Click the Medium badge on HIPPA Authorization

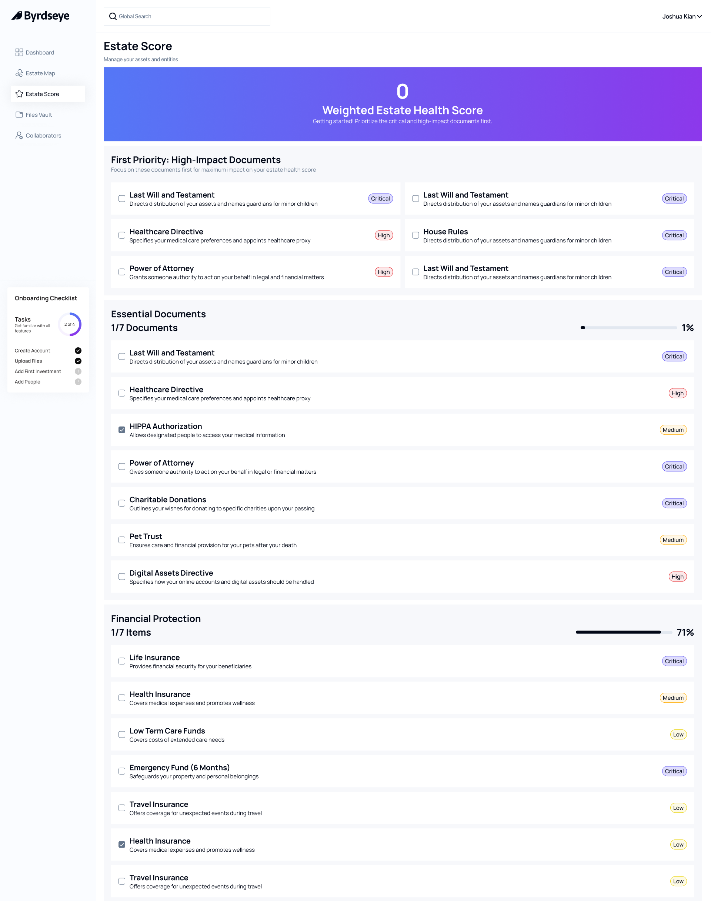click(x=673, y=430)
